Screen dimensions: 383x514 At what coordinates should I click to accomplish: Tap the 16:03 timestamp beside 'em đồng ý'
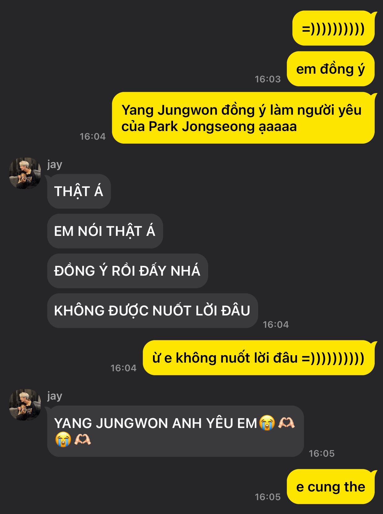click(x=268, y=79)
